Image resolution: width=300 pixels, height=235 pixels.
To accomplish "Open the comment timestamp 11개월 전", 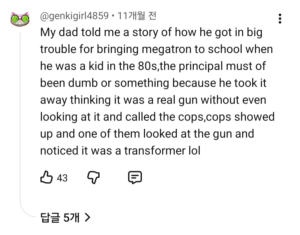I will [x=137, y=15].
